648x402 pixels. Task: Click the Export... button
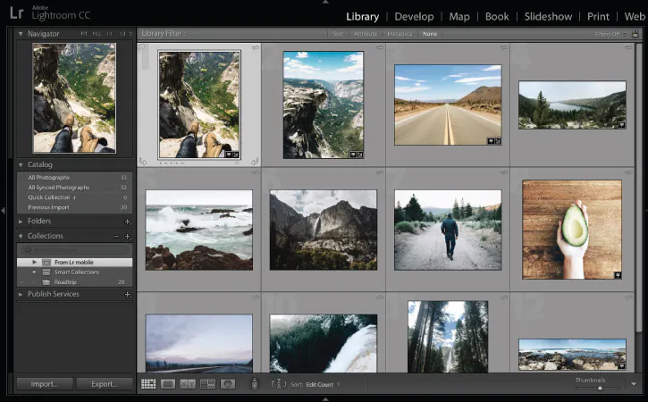point(105,384)
